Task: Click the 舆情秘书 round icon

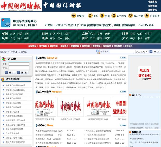Action: click(74, 16)
